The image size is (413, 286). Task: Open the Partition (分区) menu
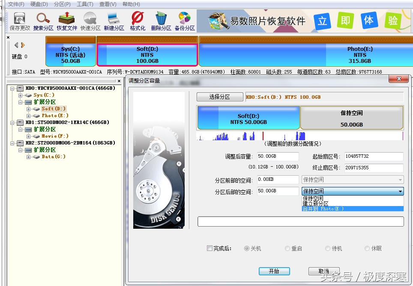pyautogui.click(x=62, y=4)
